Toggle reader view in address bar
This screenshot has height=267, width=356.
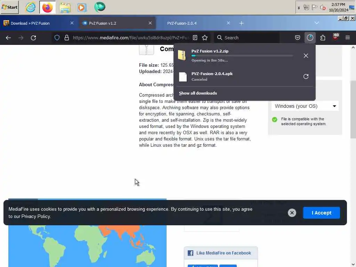coord(195,38)
